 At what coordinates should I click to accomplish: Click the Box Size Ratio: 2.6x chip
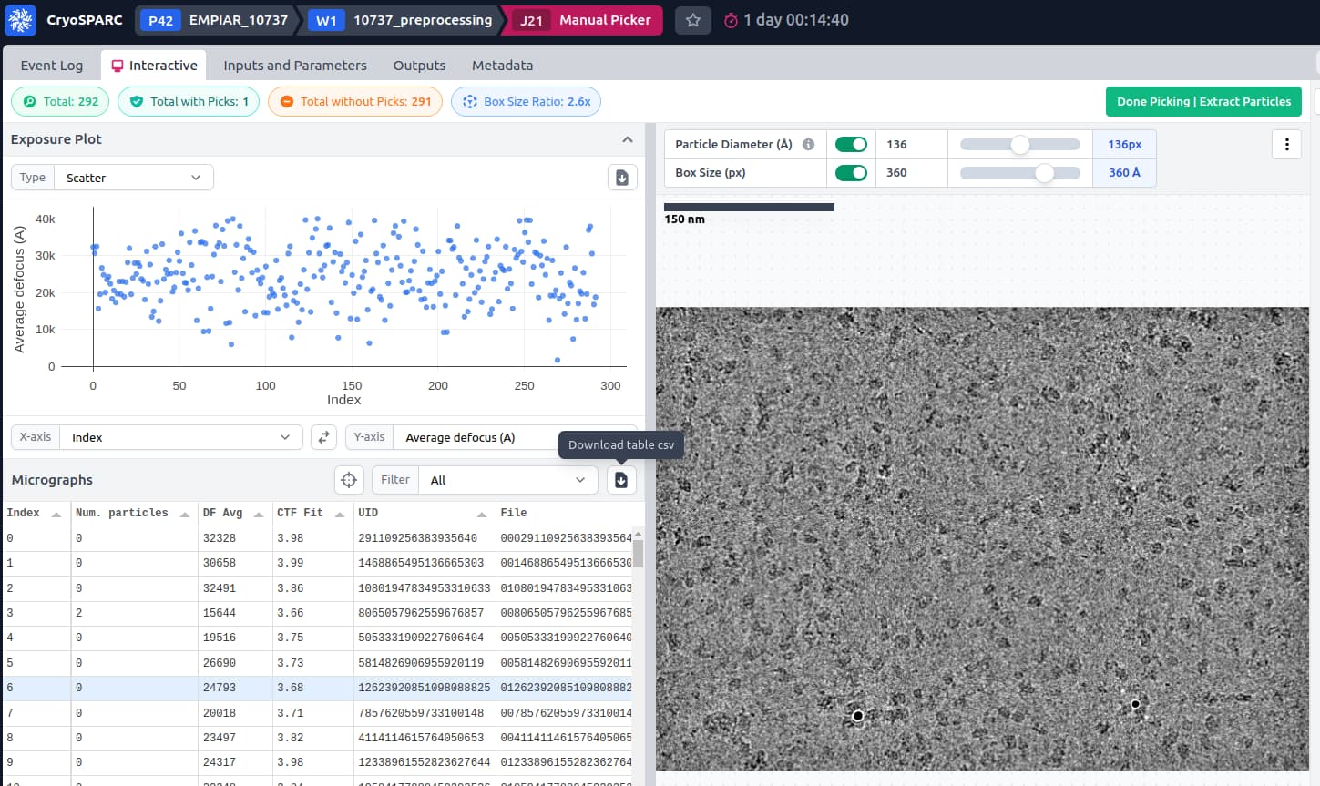click(526, 101)
